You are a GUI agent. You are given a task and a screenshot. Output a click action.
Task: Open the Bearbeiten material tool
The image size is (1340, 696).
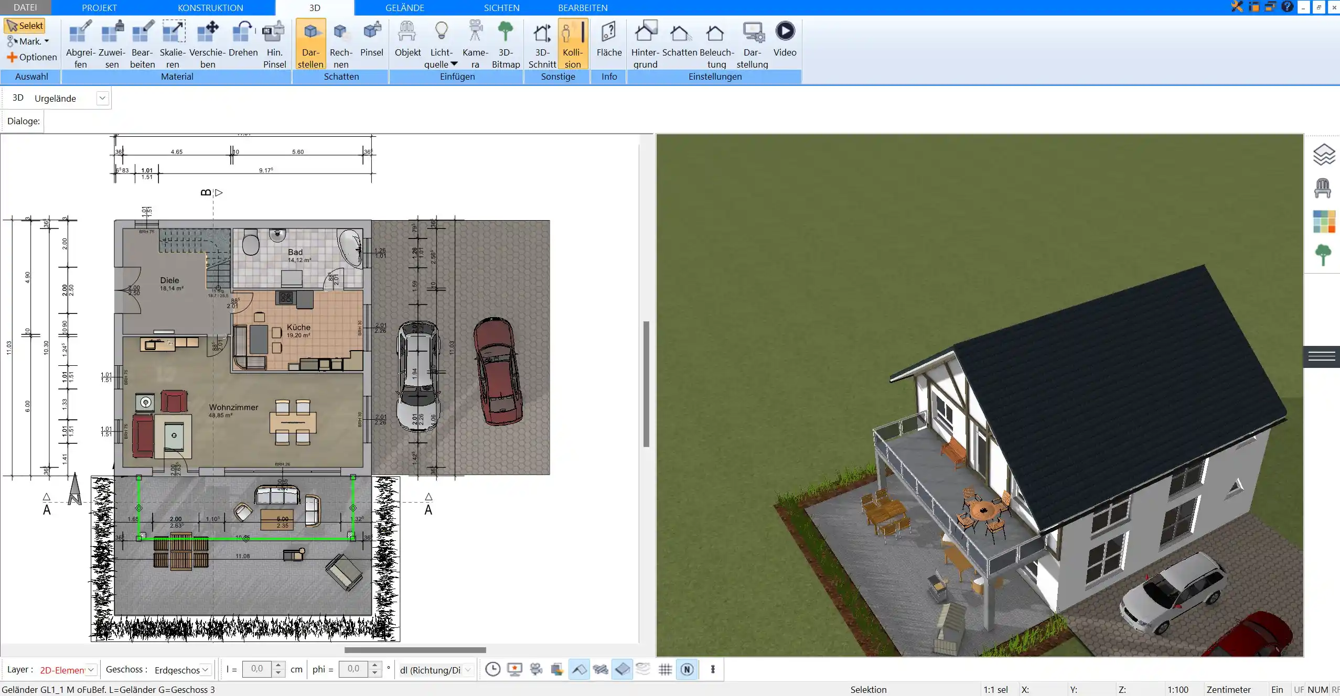click(x=142, y=44)
